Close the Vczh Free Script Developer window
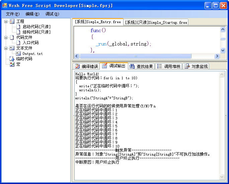Image resolution: width=229 pixels, height=184 pixels. [223, 6]
